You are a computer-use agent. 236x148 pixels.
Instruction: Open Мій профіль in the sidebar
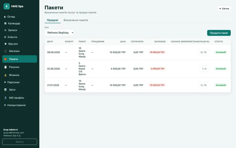click(x=20, y=98)
